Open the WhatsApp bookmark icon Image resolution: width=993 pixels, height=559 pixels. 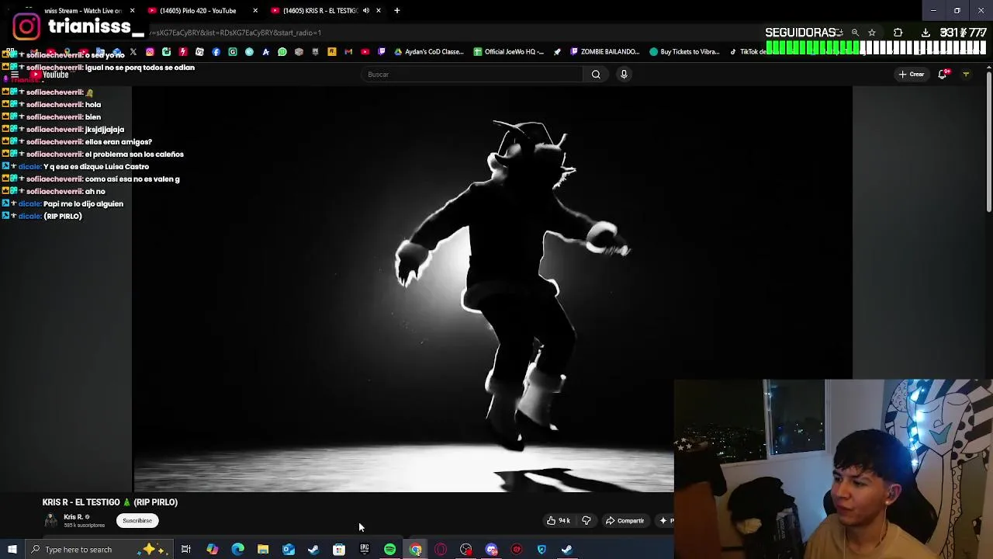click(x=282, y=52)
